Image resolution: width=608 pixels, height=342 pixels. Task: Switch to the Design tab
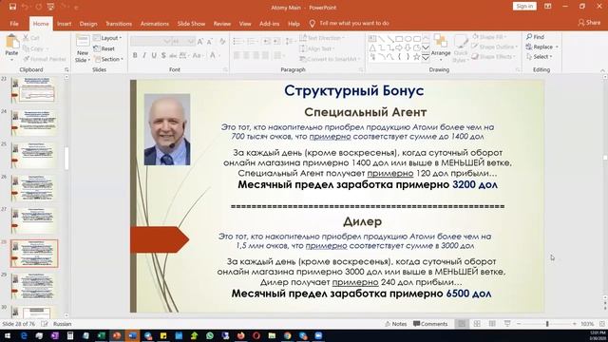point(88,24)
